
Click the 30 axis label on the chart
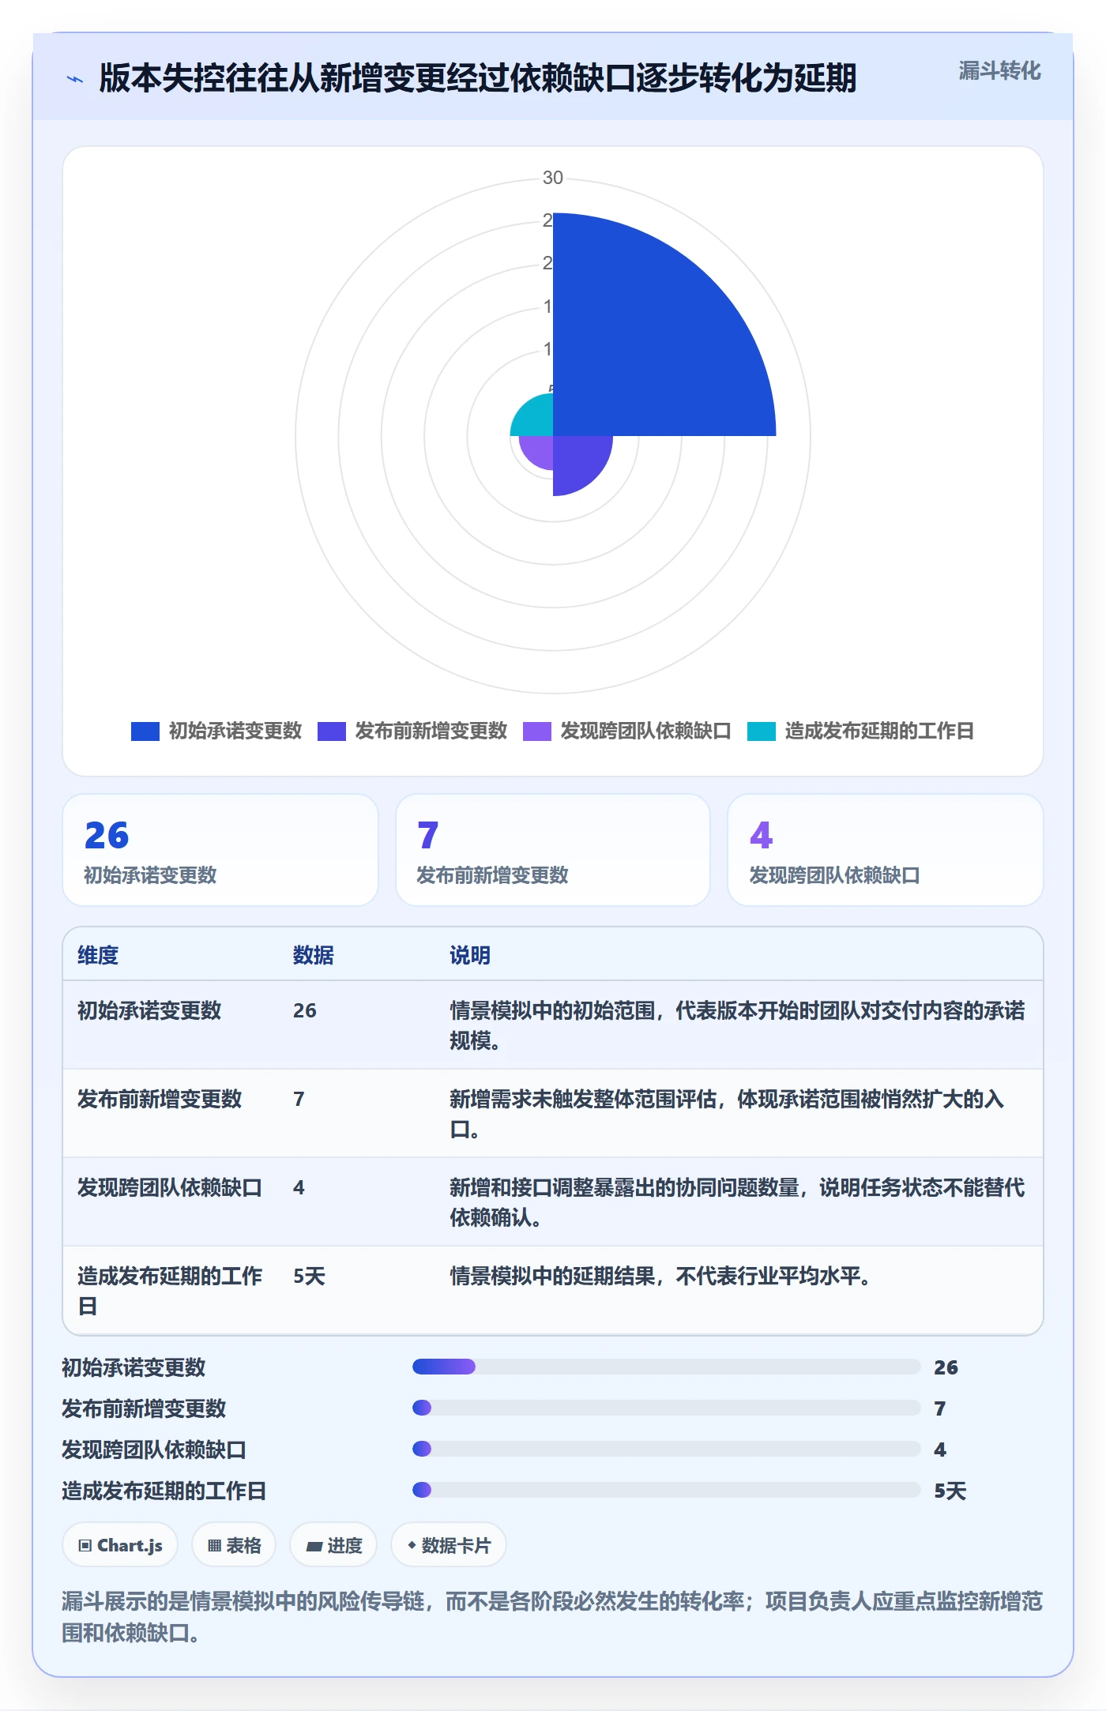(553, 179)
